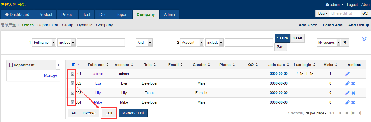
Task: Remove saved query with X button
Action: (345, 43)
